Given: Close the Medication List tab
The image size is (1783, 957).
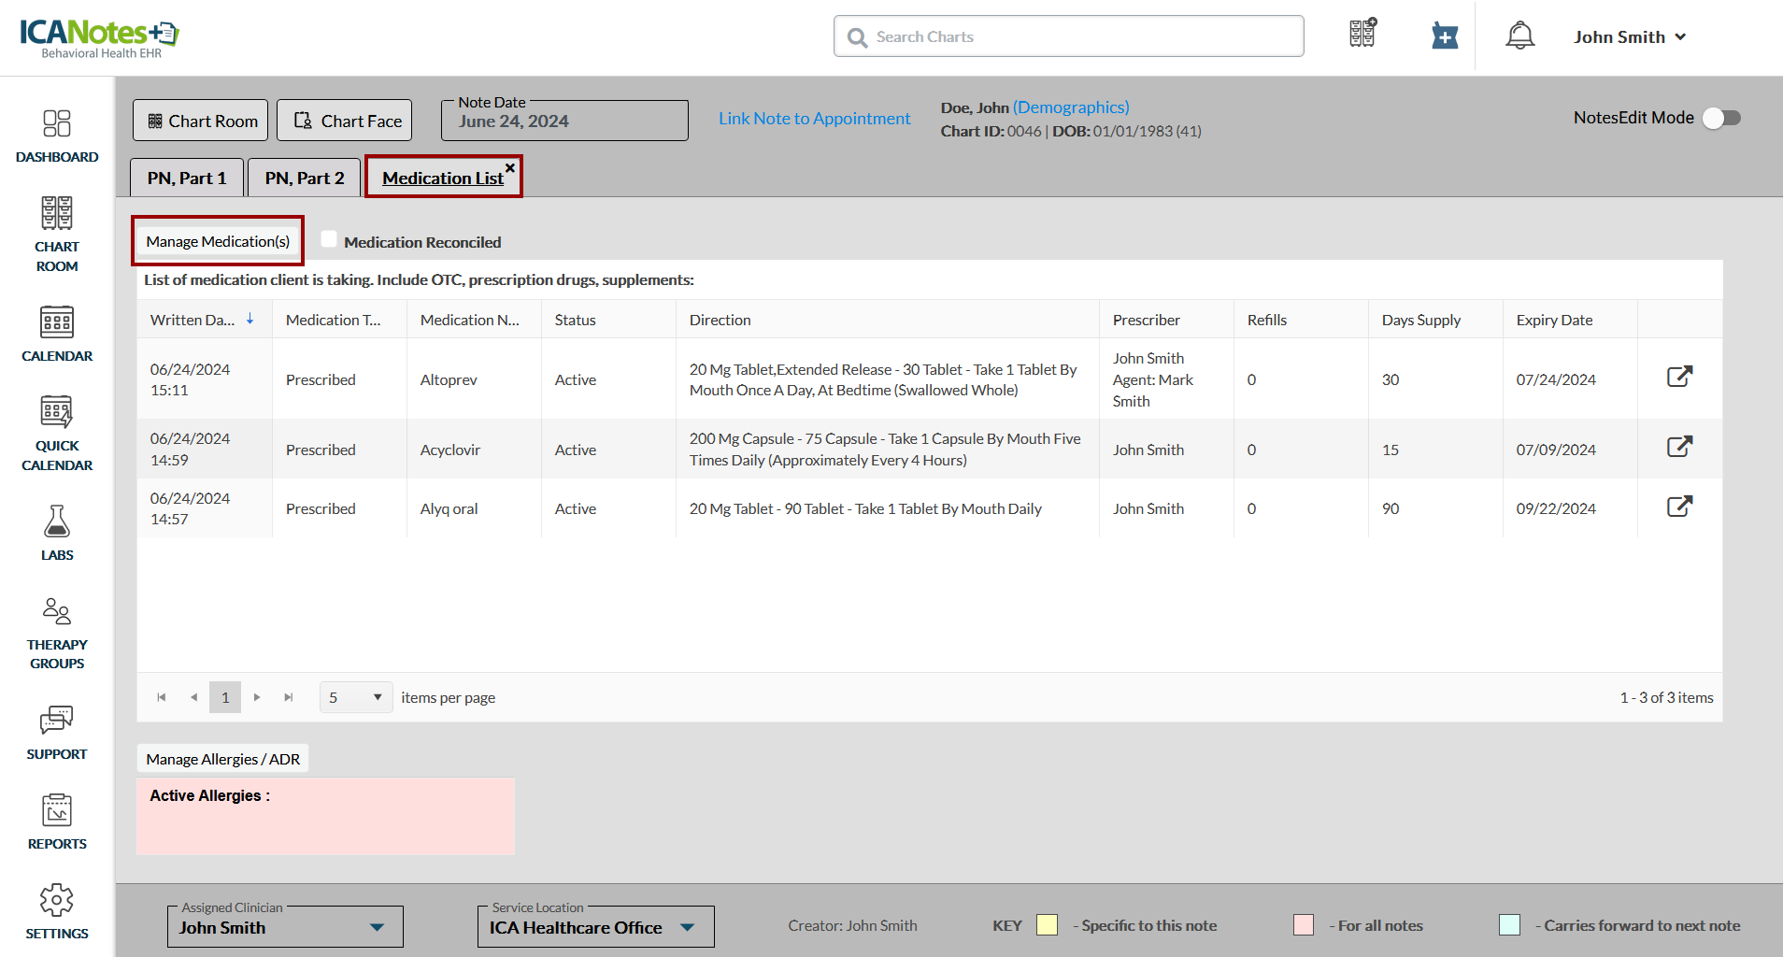Looking at the screenshot, I should click(510, 168).
